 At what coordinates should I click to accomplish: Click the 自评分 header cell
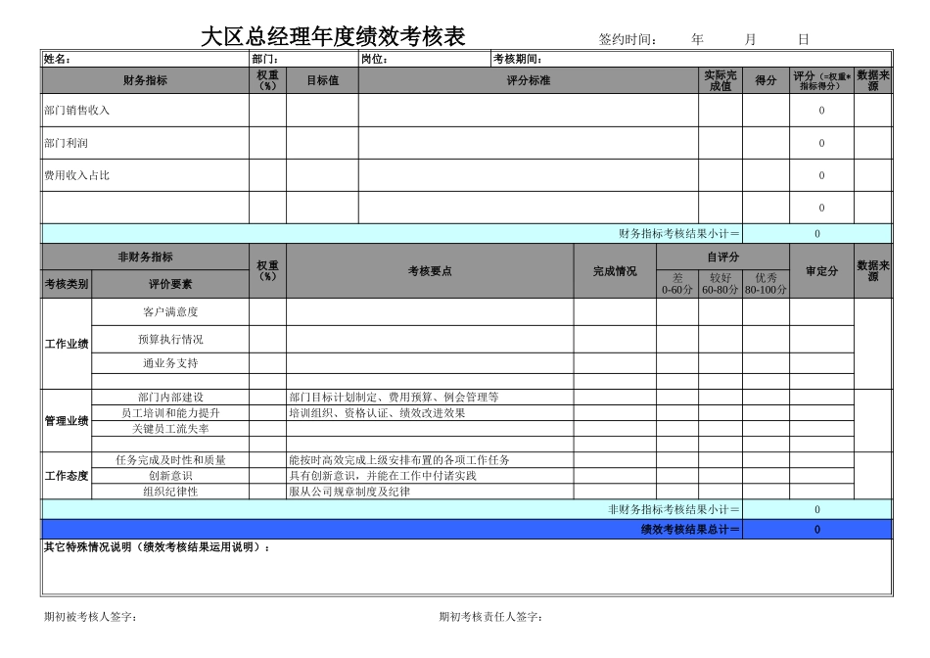point(723,257)
